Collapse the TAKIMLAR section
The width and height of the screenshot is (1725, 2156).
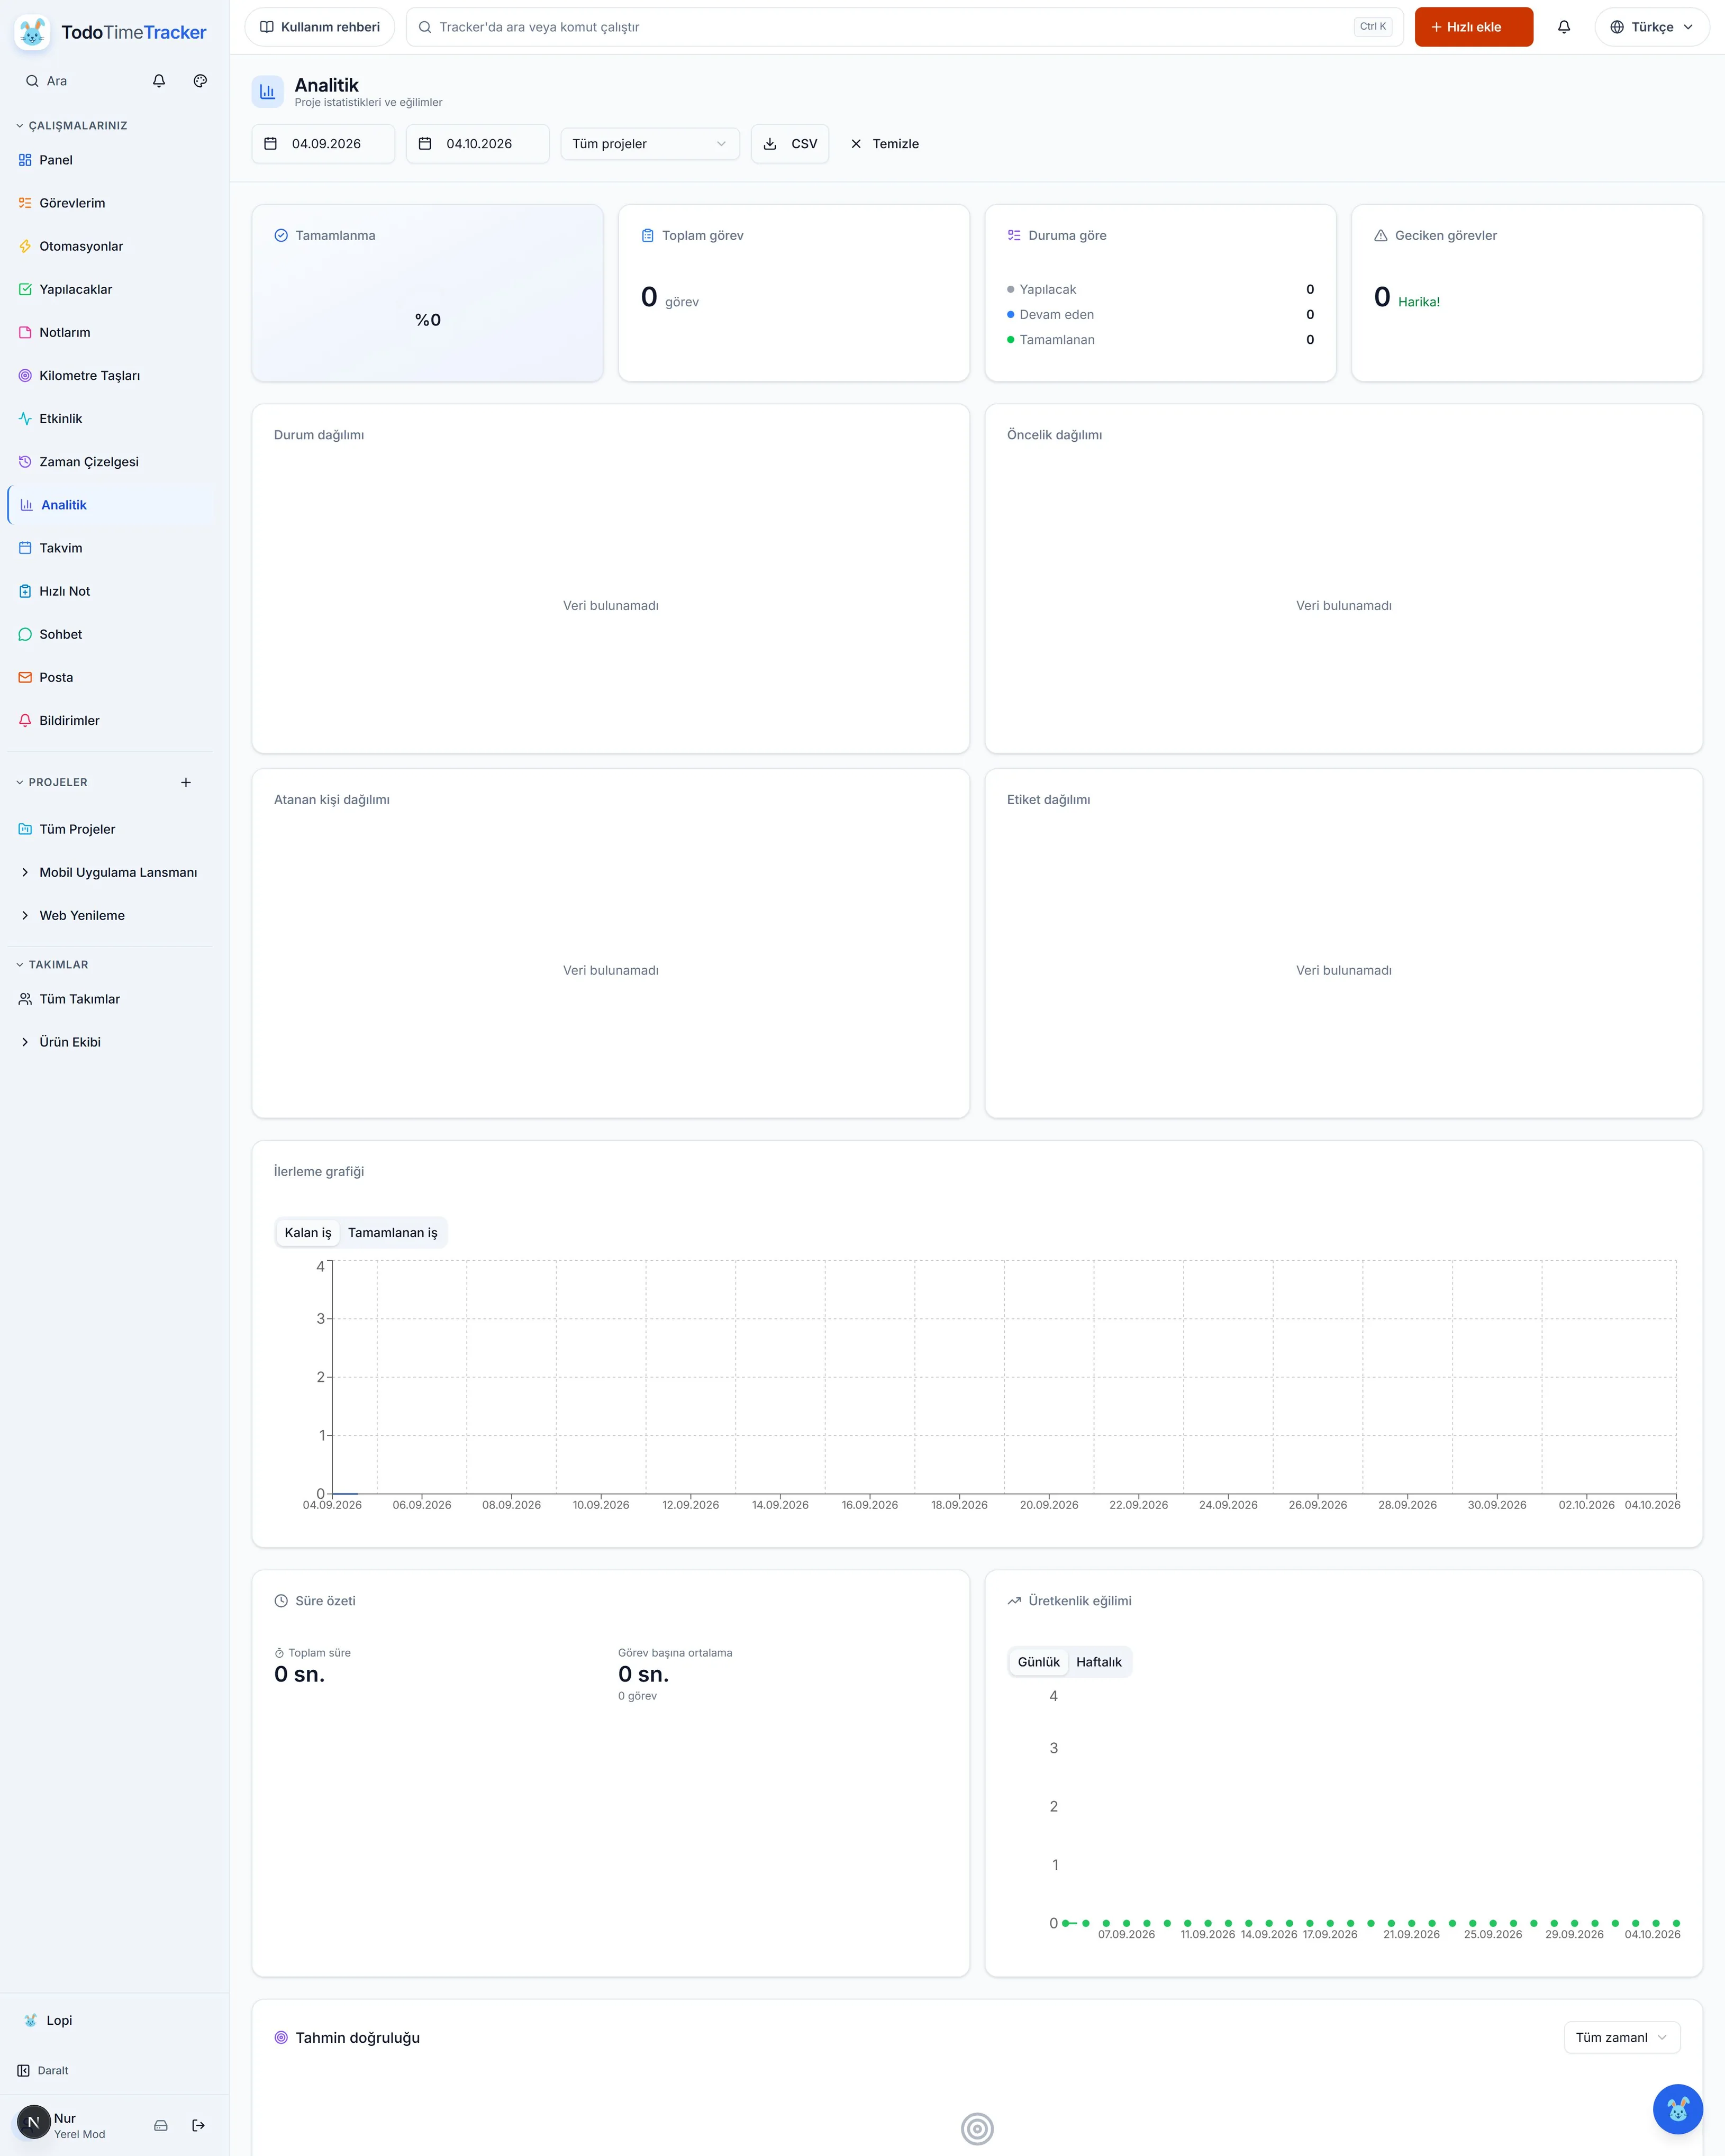click(x=52, y=965)
